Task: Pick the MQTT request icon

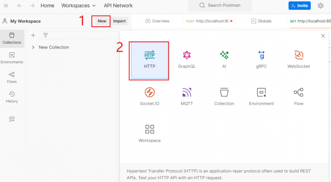Action: tap(186, 92)
